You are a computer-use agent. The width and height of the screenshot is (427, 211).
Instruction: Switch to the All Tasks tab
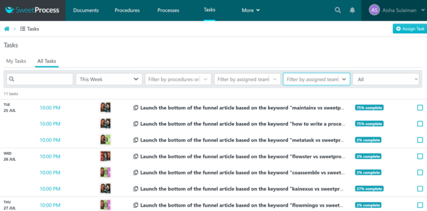[x=47, y=61]
